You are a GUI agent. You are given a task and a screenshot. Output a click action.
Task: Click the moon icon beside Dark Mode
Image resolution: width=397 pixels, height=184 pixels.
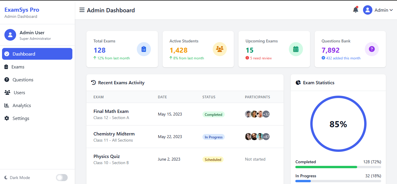(x=6, y=178)
